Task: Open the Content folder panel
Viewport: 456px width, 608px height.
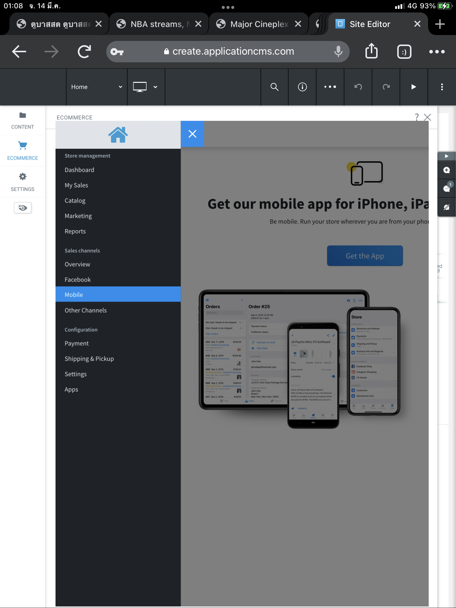Action: click(23, 121)
